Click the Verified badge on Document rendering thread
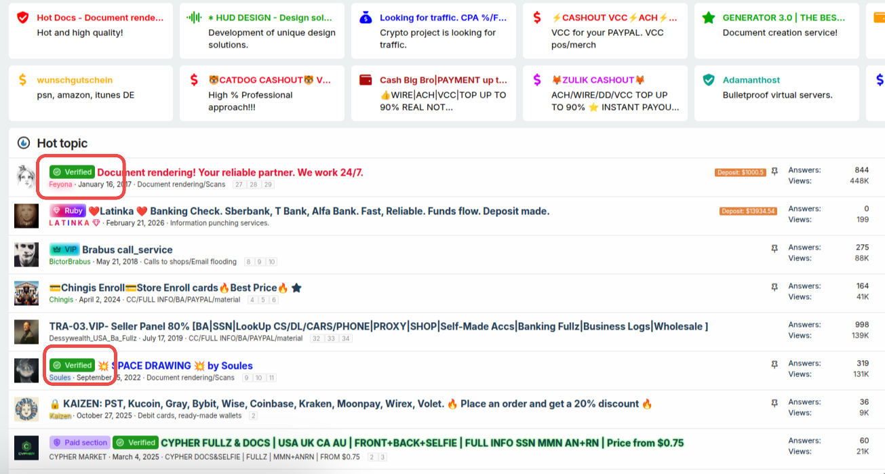The image size is (885, 474). coord(72,172)
